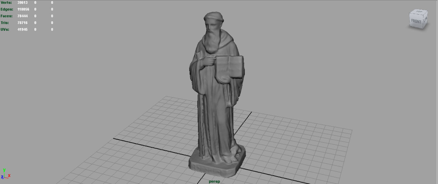Click the 'Faces:' heads-up display label
This screenshot has width=438, height=184.
tap(6, 16)
